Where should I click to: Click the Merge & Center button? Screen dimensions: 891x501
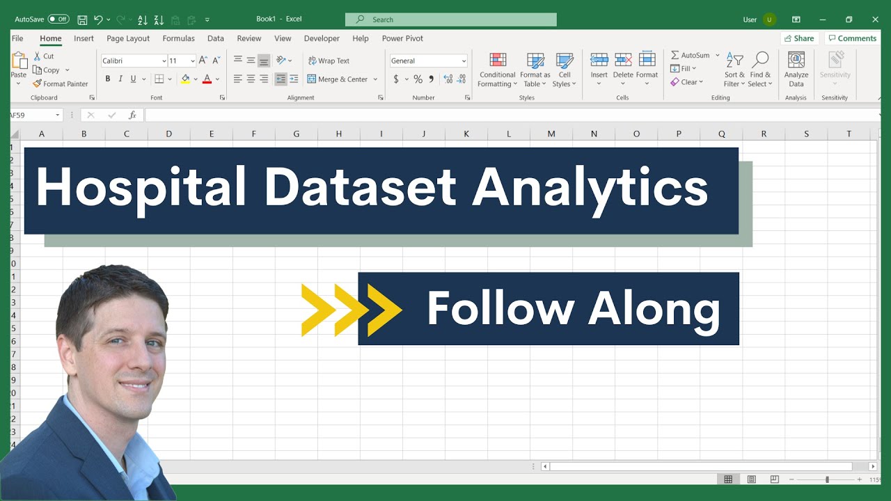coord(338,79)
